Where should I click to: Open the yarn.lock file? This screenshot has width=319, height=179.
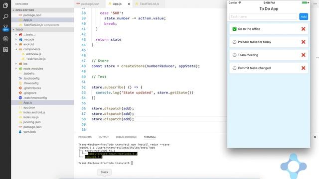point(29,132)
